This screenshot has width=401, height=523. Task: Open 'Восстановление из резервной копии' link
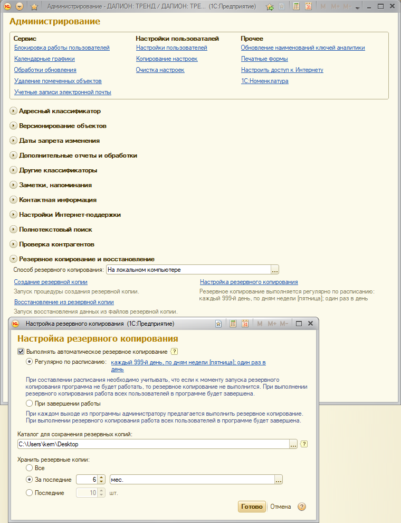point(64,302)
